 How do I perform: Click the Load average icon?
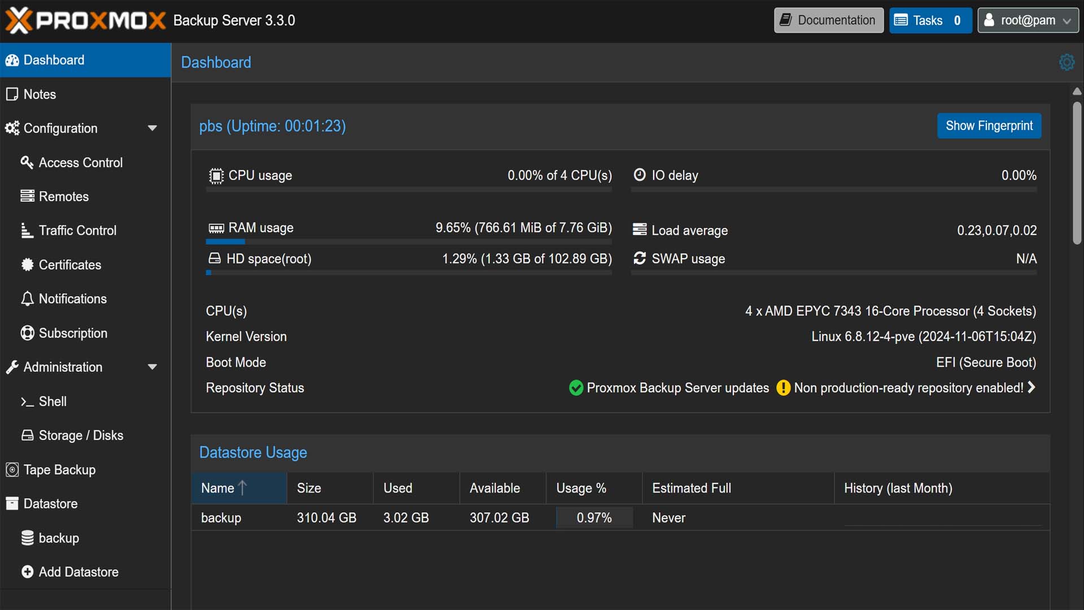[x=639, y=229]
